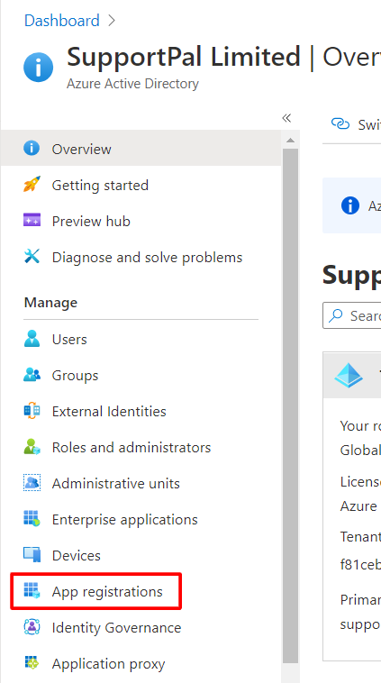The width and height of the screenshot is (381, 683).
Task: Click the Preview hub purple icon
Action: point(32,221)
